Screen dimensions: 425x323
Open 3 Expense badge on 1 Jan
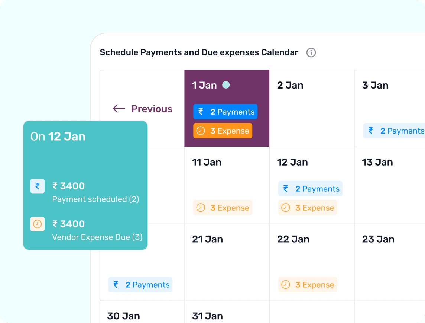223,131
